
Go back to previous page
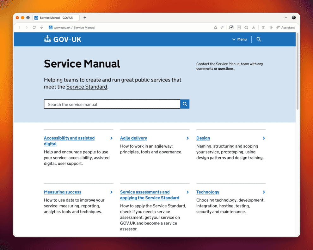(19, 27)
